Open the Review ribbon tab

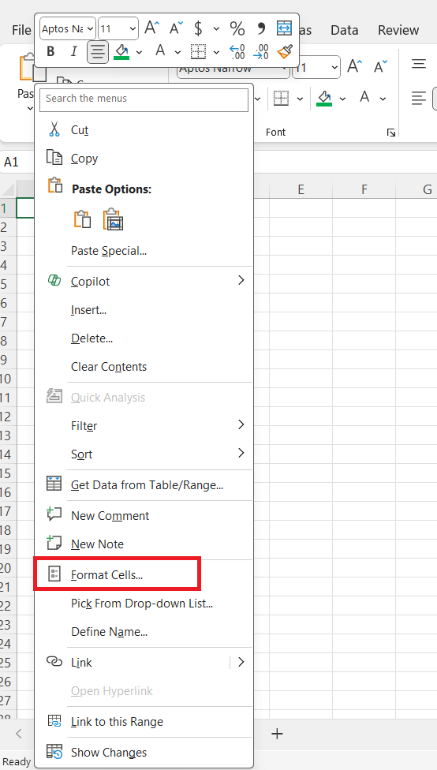[x=398, y=30]
